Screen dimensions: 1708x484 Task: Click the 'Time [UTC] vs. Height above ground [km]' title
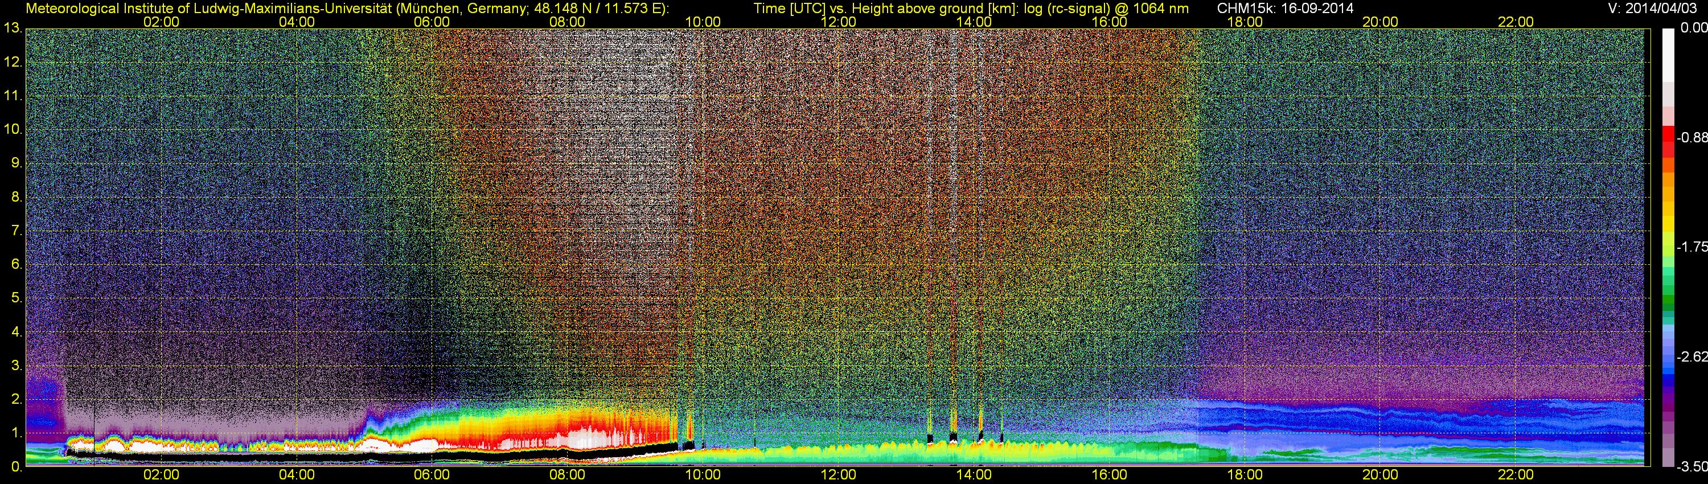885,9
